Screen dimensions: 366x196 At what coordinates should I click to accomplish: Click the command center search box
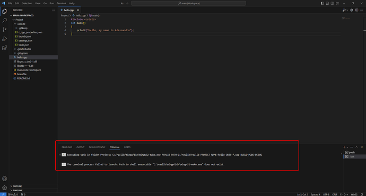pos(188,3)
